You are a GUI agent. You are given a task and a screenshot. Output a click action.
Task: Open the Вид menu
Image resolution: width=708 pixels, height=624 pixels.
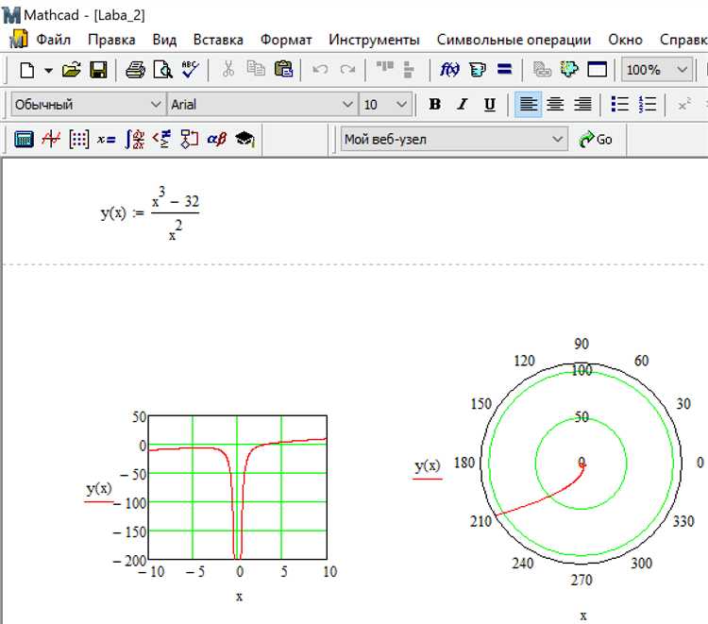(x=164, y=40)
